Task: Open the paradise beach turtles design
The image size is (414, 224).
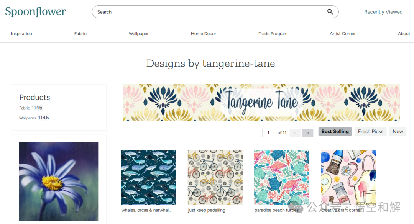Action: tap(282, 177)
